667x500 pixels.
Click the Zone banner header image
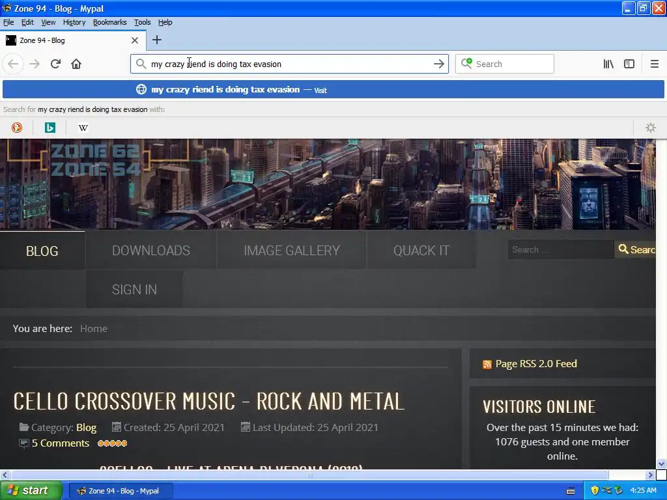(328, 184)
